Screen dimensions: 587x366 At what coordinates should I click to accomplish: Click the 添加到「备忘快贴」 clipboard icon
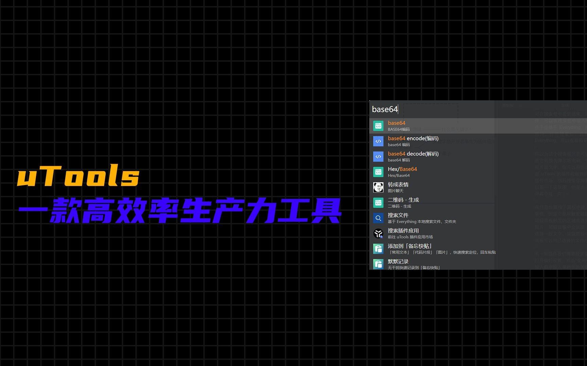378,249
